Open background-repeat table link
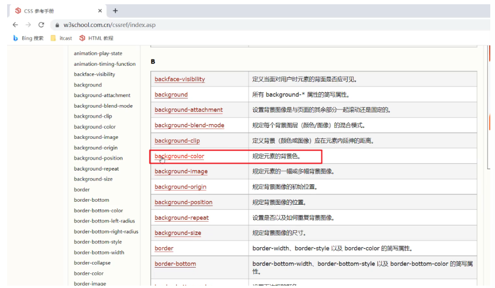 click(x=182, y=217)
